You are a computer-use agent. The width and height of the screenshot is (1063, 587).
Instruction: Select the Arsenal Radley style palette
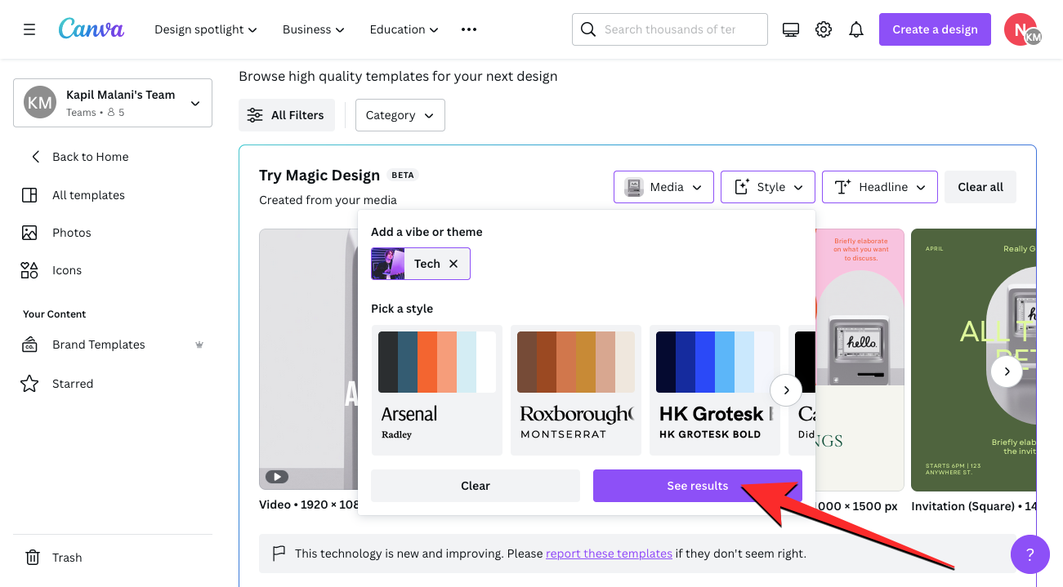click(x=437, y=389)
